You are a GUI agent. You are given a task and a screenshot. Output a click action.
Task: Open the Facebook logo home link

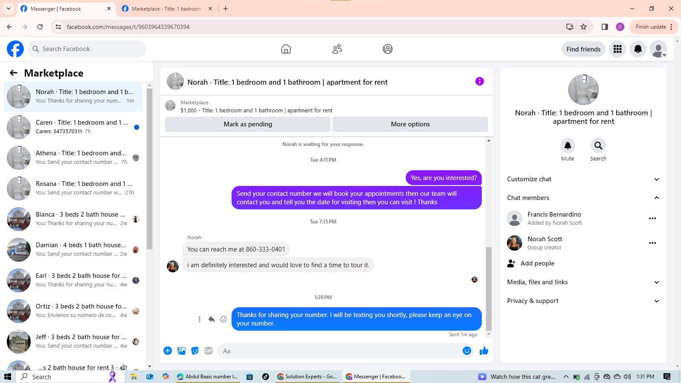point(15,49)
